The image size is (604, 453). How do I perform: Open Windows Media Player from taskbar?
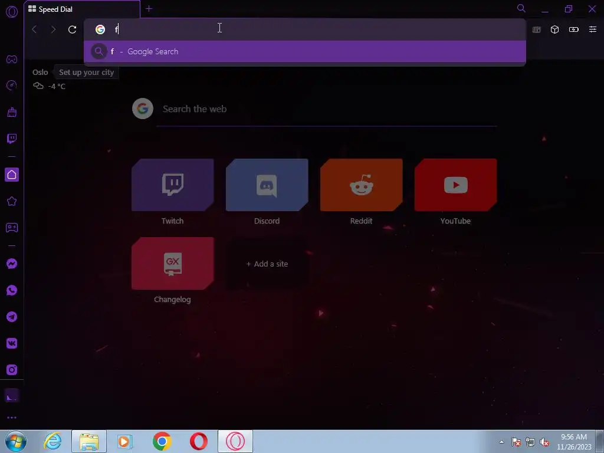[124, 441]
